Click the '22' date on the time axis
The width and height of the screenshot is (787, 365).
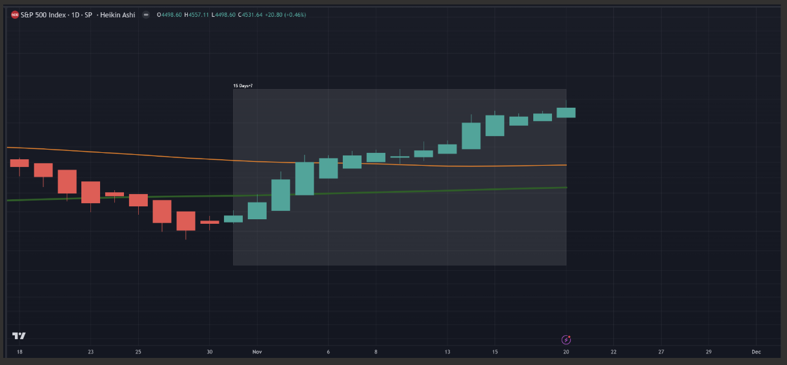coord(613,352)
